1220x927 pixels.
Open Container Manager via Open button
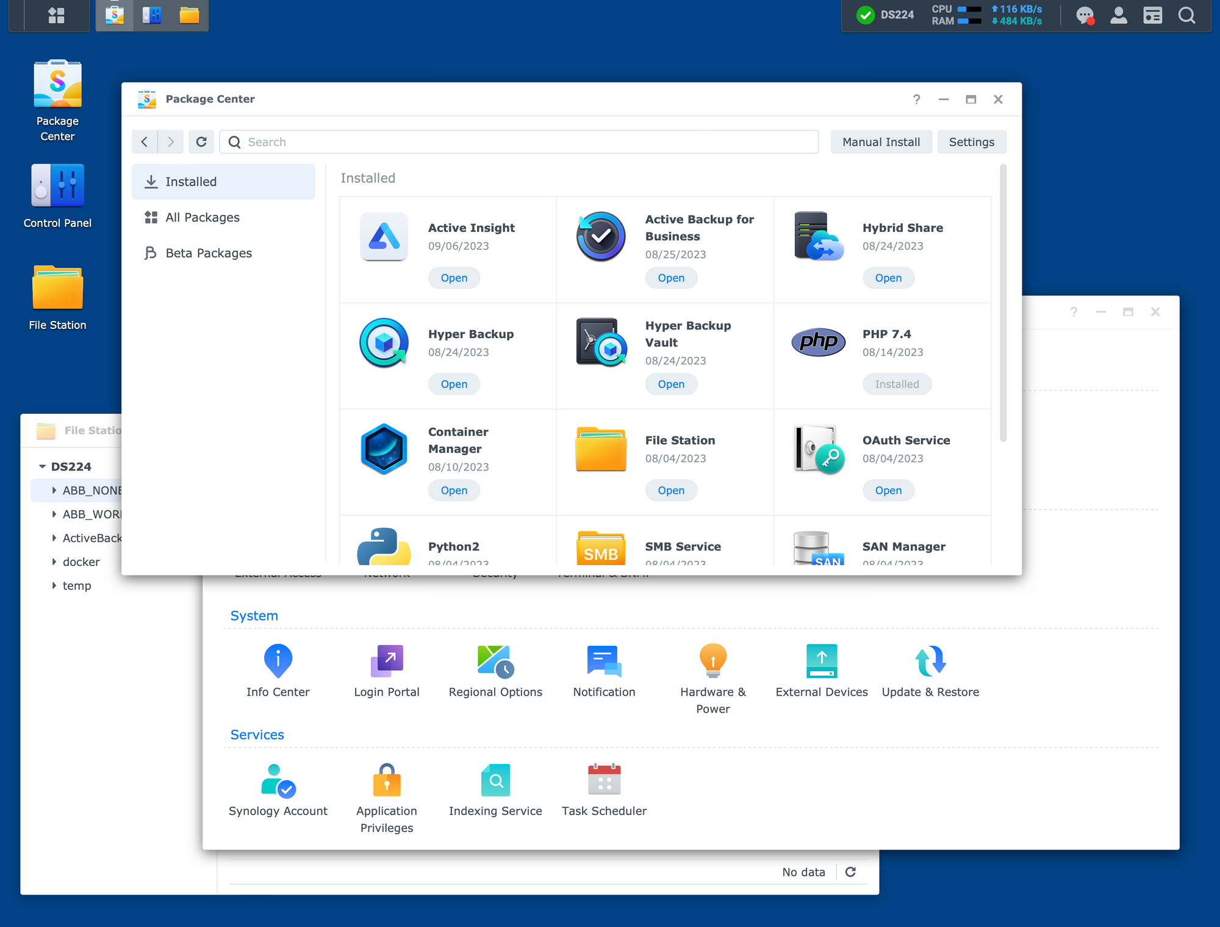(x=454, y=490)
